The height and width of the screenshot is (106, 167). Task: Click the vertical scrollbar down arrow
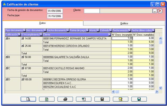[x=161, y=88]
